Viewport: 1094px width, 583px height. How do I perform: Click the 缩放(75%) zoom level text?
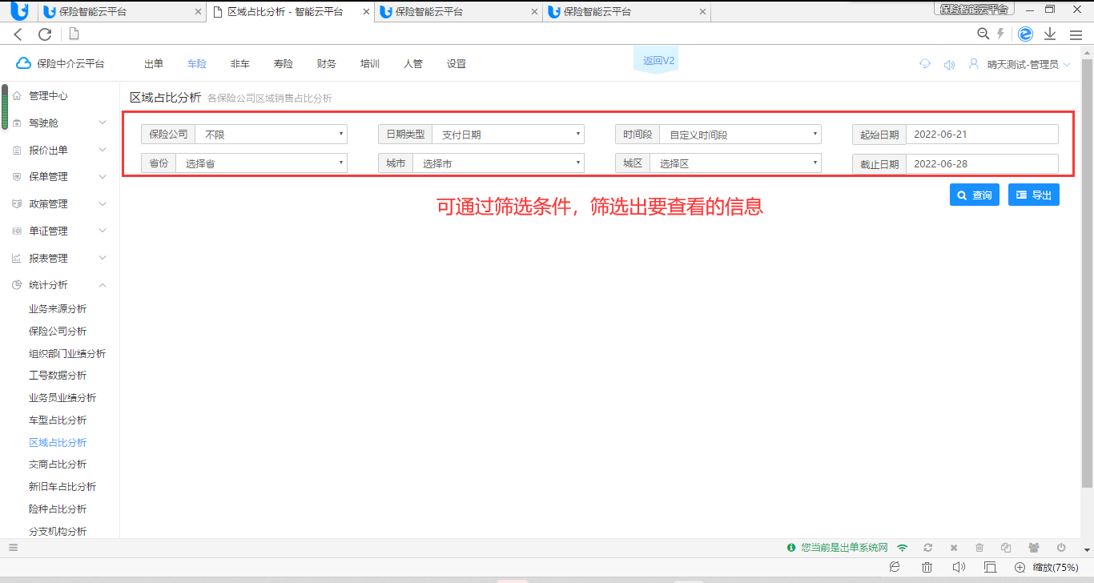(1055, 568)
